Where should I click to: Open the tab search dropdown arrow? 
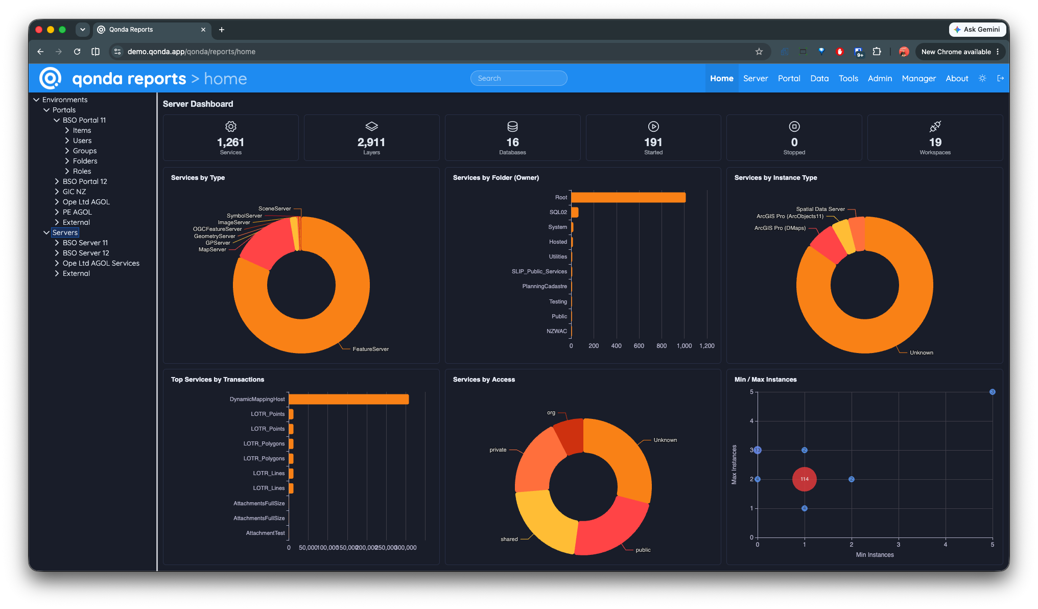(83, 30)
